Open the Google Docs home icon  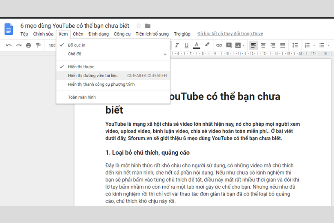[x=9, y=29]
